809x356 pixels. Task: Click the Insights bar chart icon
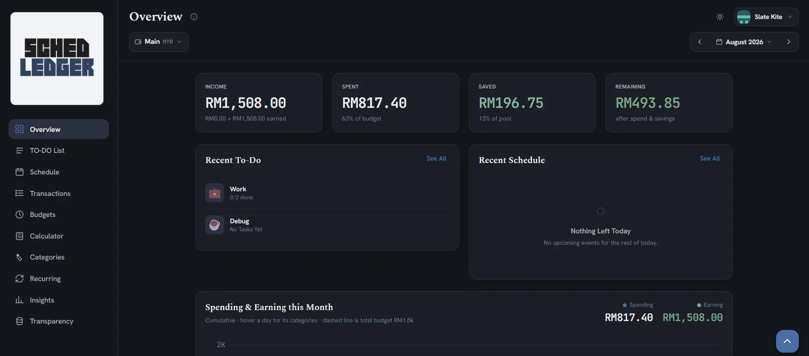point(19,300)
